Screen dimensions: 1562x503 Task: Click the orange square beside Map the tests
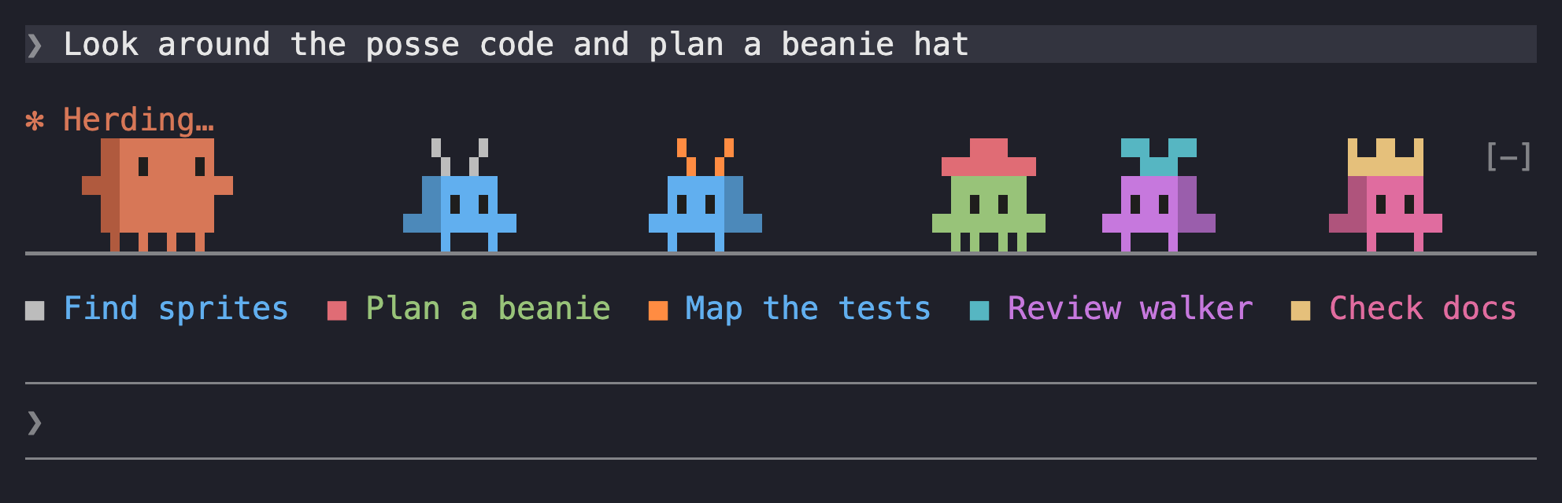658,311
